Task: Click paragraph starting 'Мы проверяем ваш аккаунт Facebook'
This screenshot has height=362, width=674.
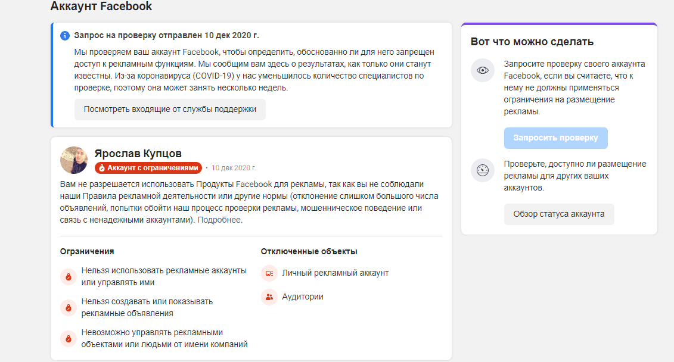Action: tap(254, 70)
